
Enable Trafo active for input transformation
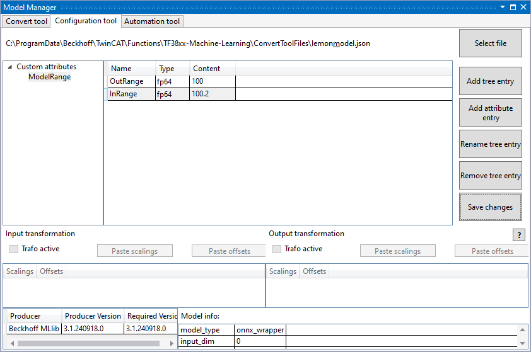tap(14, 249)
